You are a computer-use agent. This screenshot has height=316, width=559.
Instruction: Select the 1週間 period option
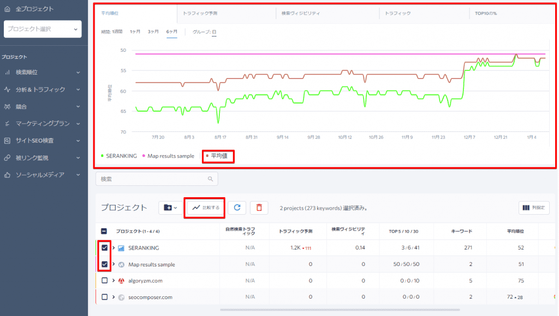tap(117, 32)
